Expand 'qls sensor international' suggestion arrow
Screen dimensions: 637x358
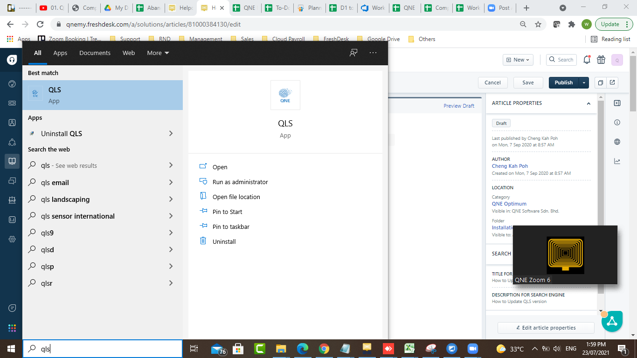coord(171,216)
